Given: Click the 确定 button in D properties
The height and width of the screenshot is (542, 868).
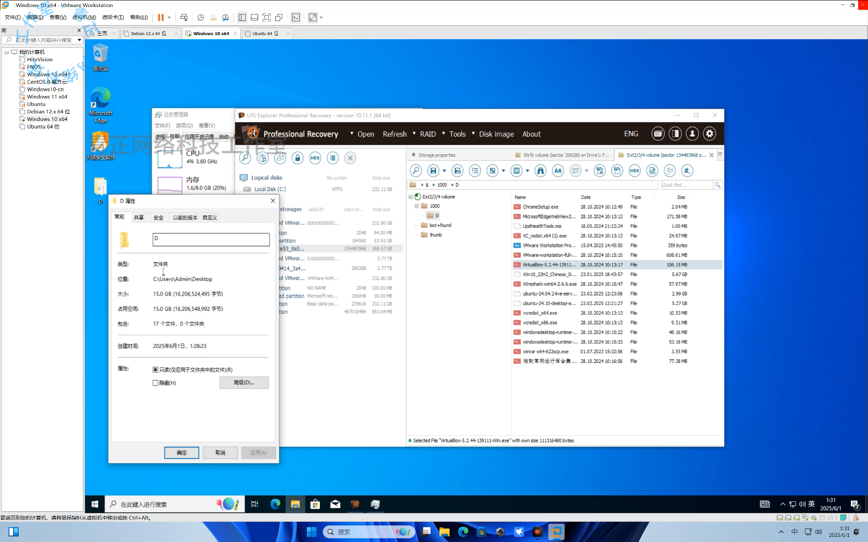Looking at the screenshot, I should 181,453.
